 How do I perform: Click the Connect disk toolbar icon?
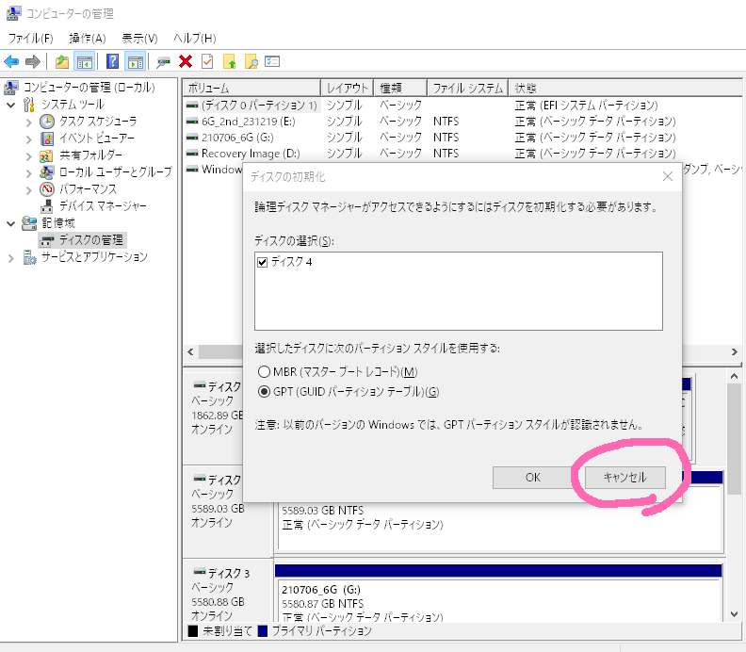pyautogui.click(x=163, y=62)
